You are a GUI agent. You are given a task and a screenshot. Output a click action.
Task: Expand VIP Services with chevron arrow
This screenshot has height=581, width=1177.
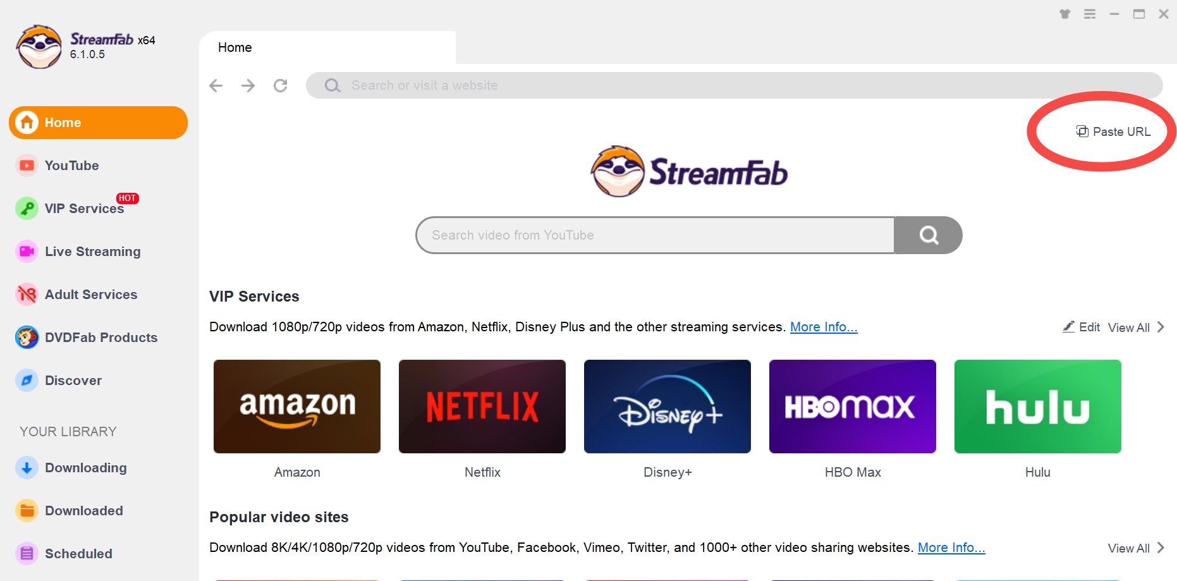(1161, 327)
